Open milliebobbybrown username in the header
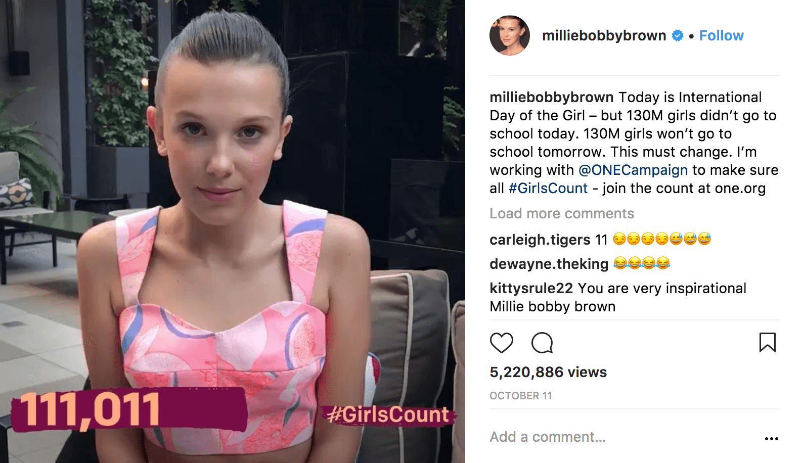The height and width of the screenshot is (463, 803). pos(604,35)
